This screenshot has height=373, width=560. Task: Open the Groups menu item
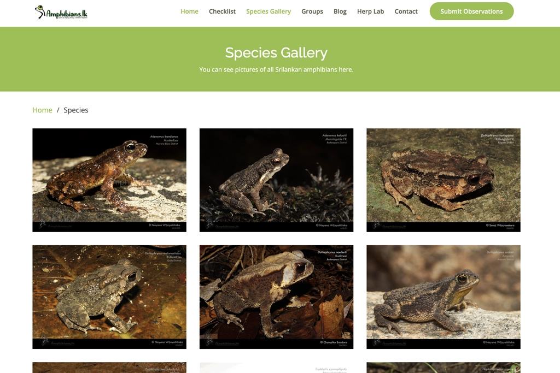tap(312, 11)
